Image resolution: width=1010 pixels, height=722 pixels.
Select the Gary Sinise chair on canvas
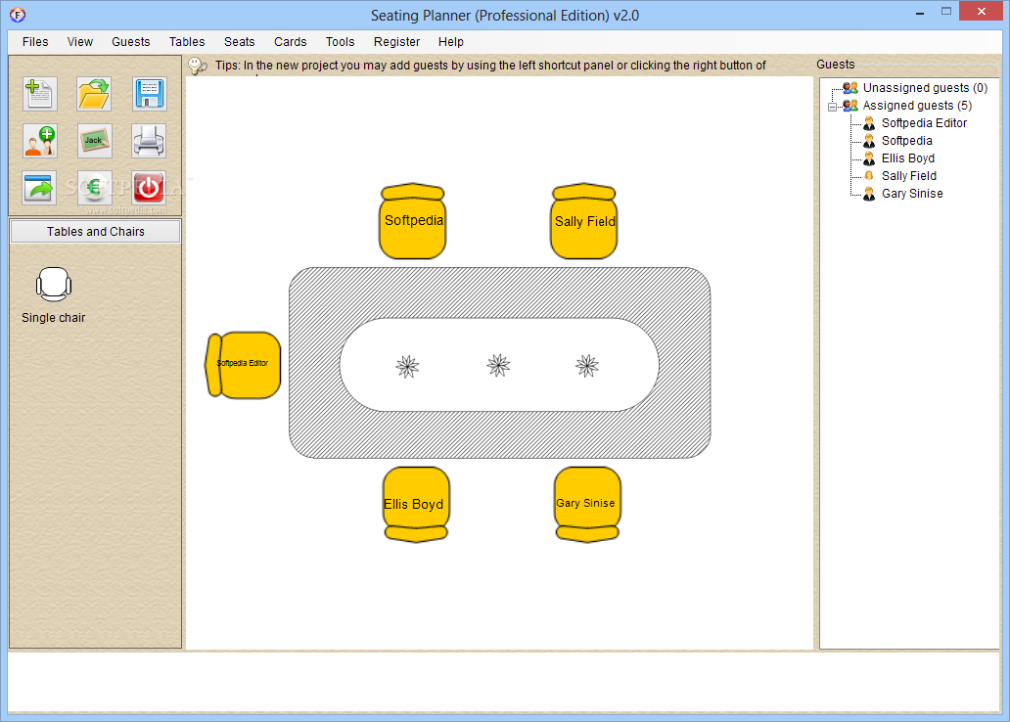click(587, 504)
